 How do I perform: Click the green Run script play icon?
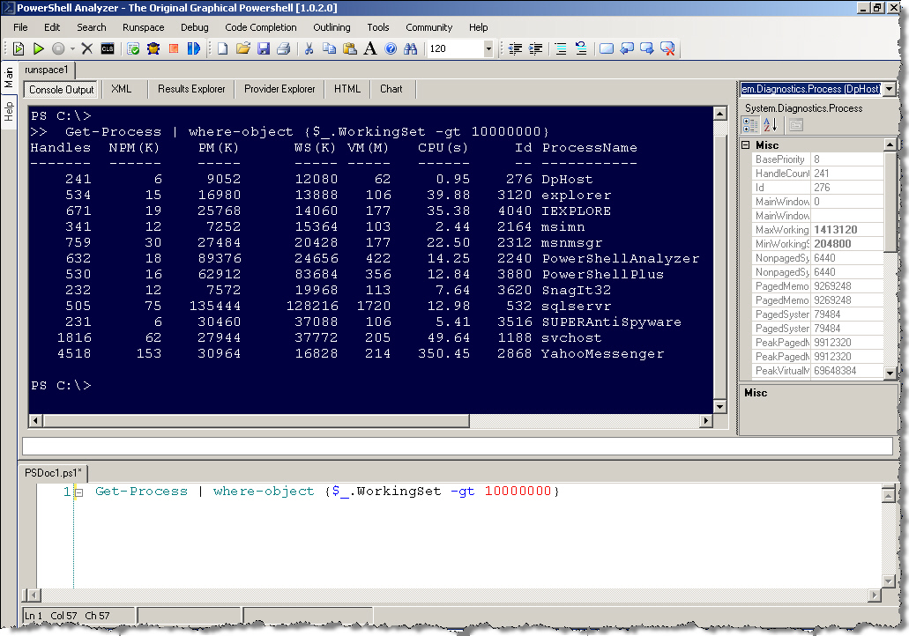coord(38,49)
